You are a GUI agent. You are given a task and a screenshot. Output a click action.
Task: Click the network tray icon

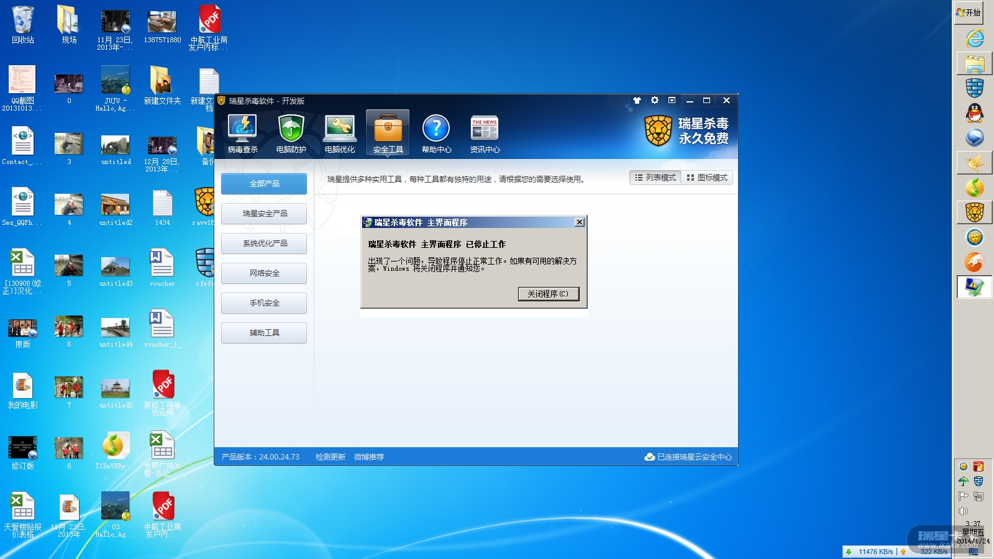click(978, 496)
